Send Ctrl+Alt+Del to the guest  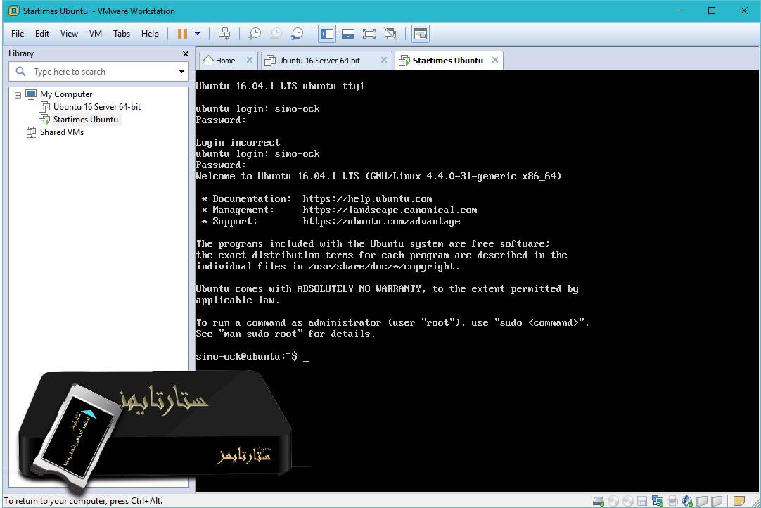tap(225, 33)
